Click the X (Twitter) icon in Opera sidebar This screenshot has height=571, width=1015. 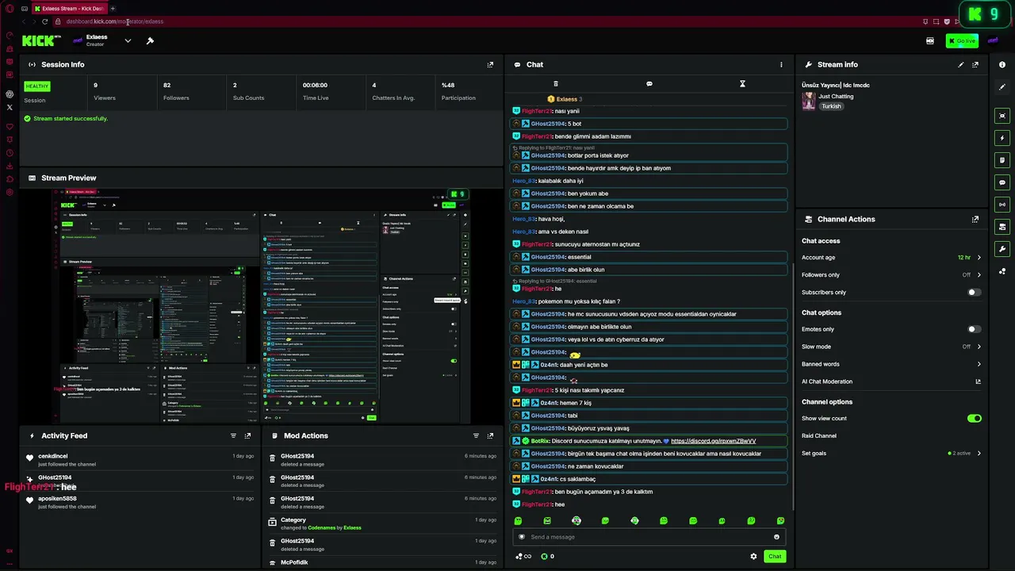coord(10,107)
